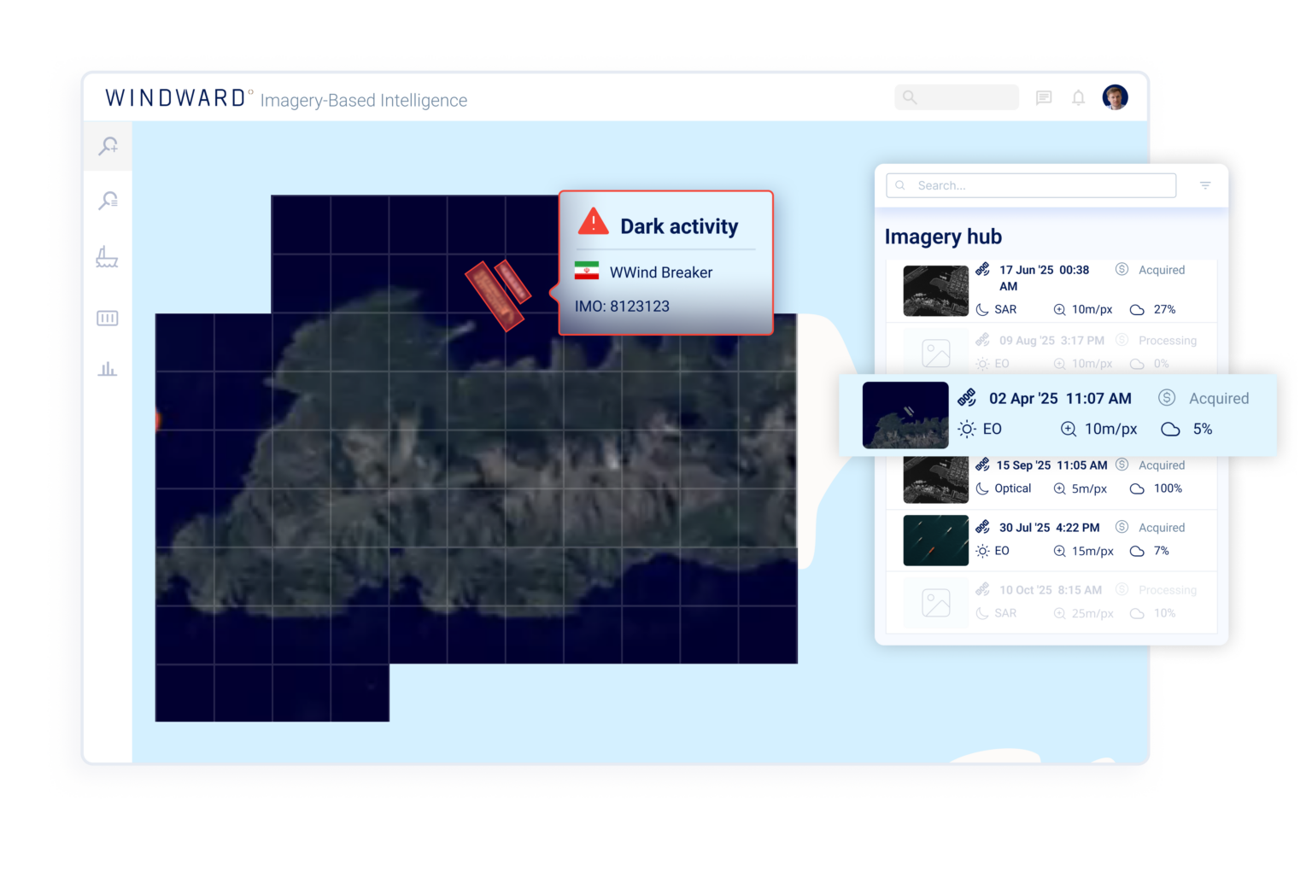1312x877 pixels.
Task: Open the Imagery hub filter options
Action: click(x=1204, y=185)
